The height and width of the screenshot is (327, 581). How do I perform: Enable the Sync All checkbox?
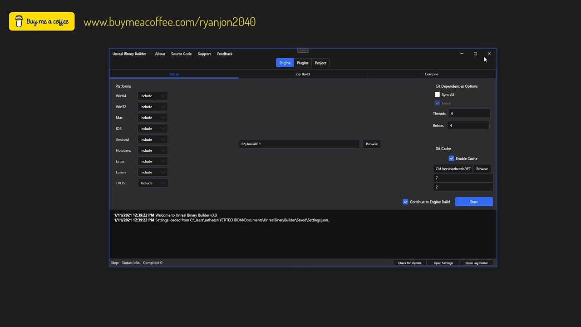tap(437, 94)
